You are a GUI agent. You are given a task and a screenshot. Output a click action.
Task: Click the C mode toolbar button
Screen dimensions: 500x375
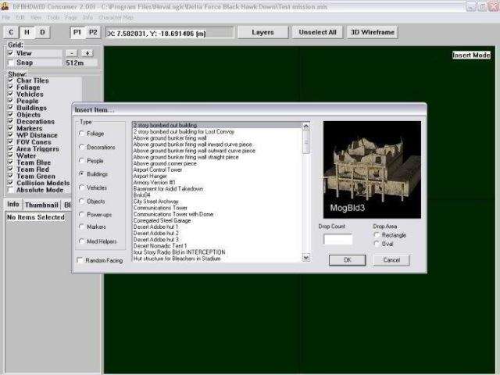(11, 33)
